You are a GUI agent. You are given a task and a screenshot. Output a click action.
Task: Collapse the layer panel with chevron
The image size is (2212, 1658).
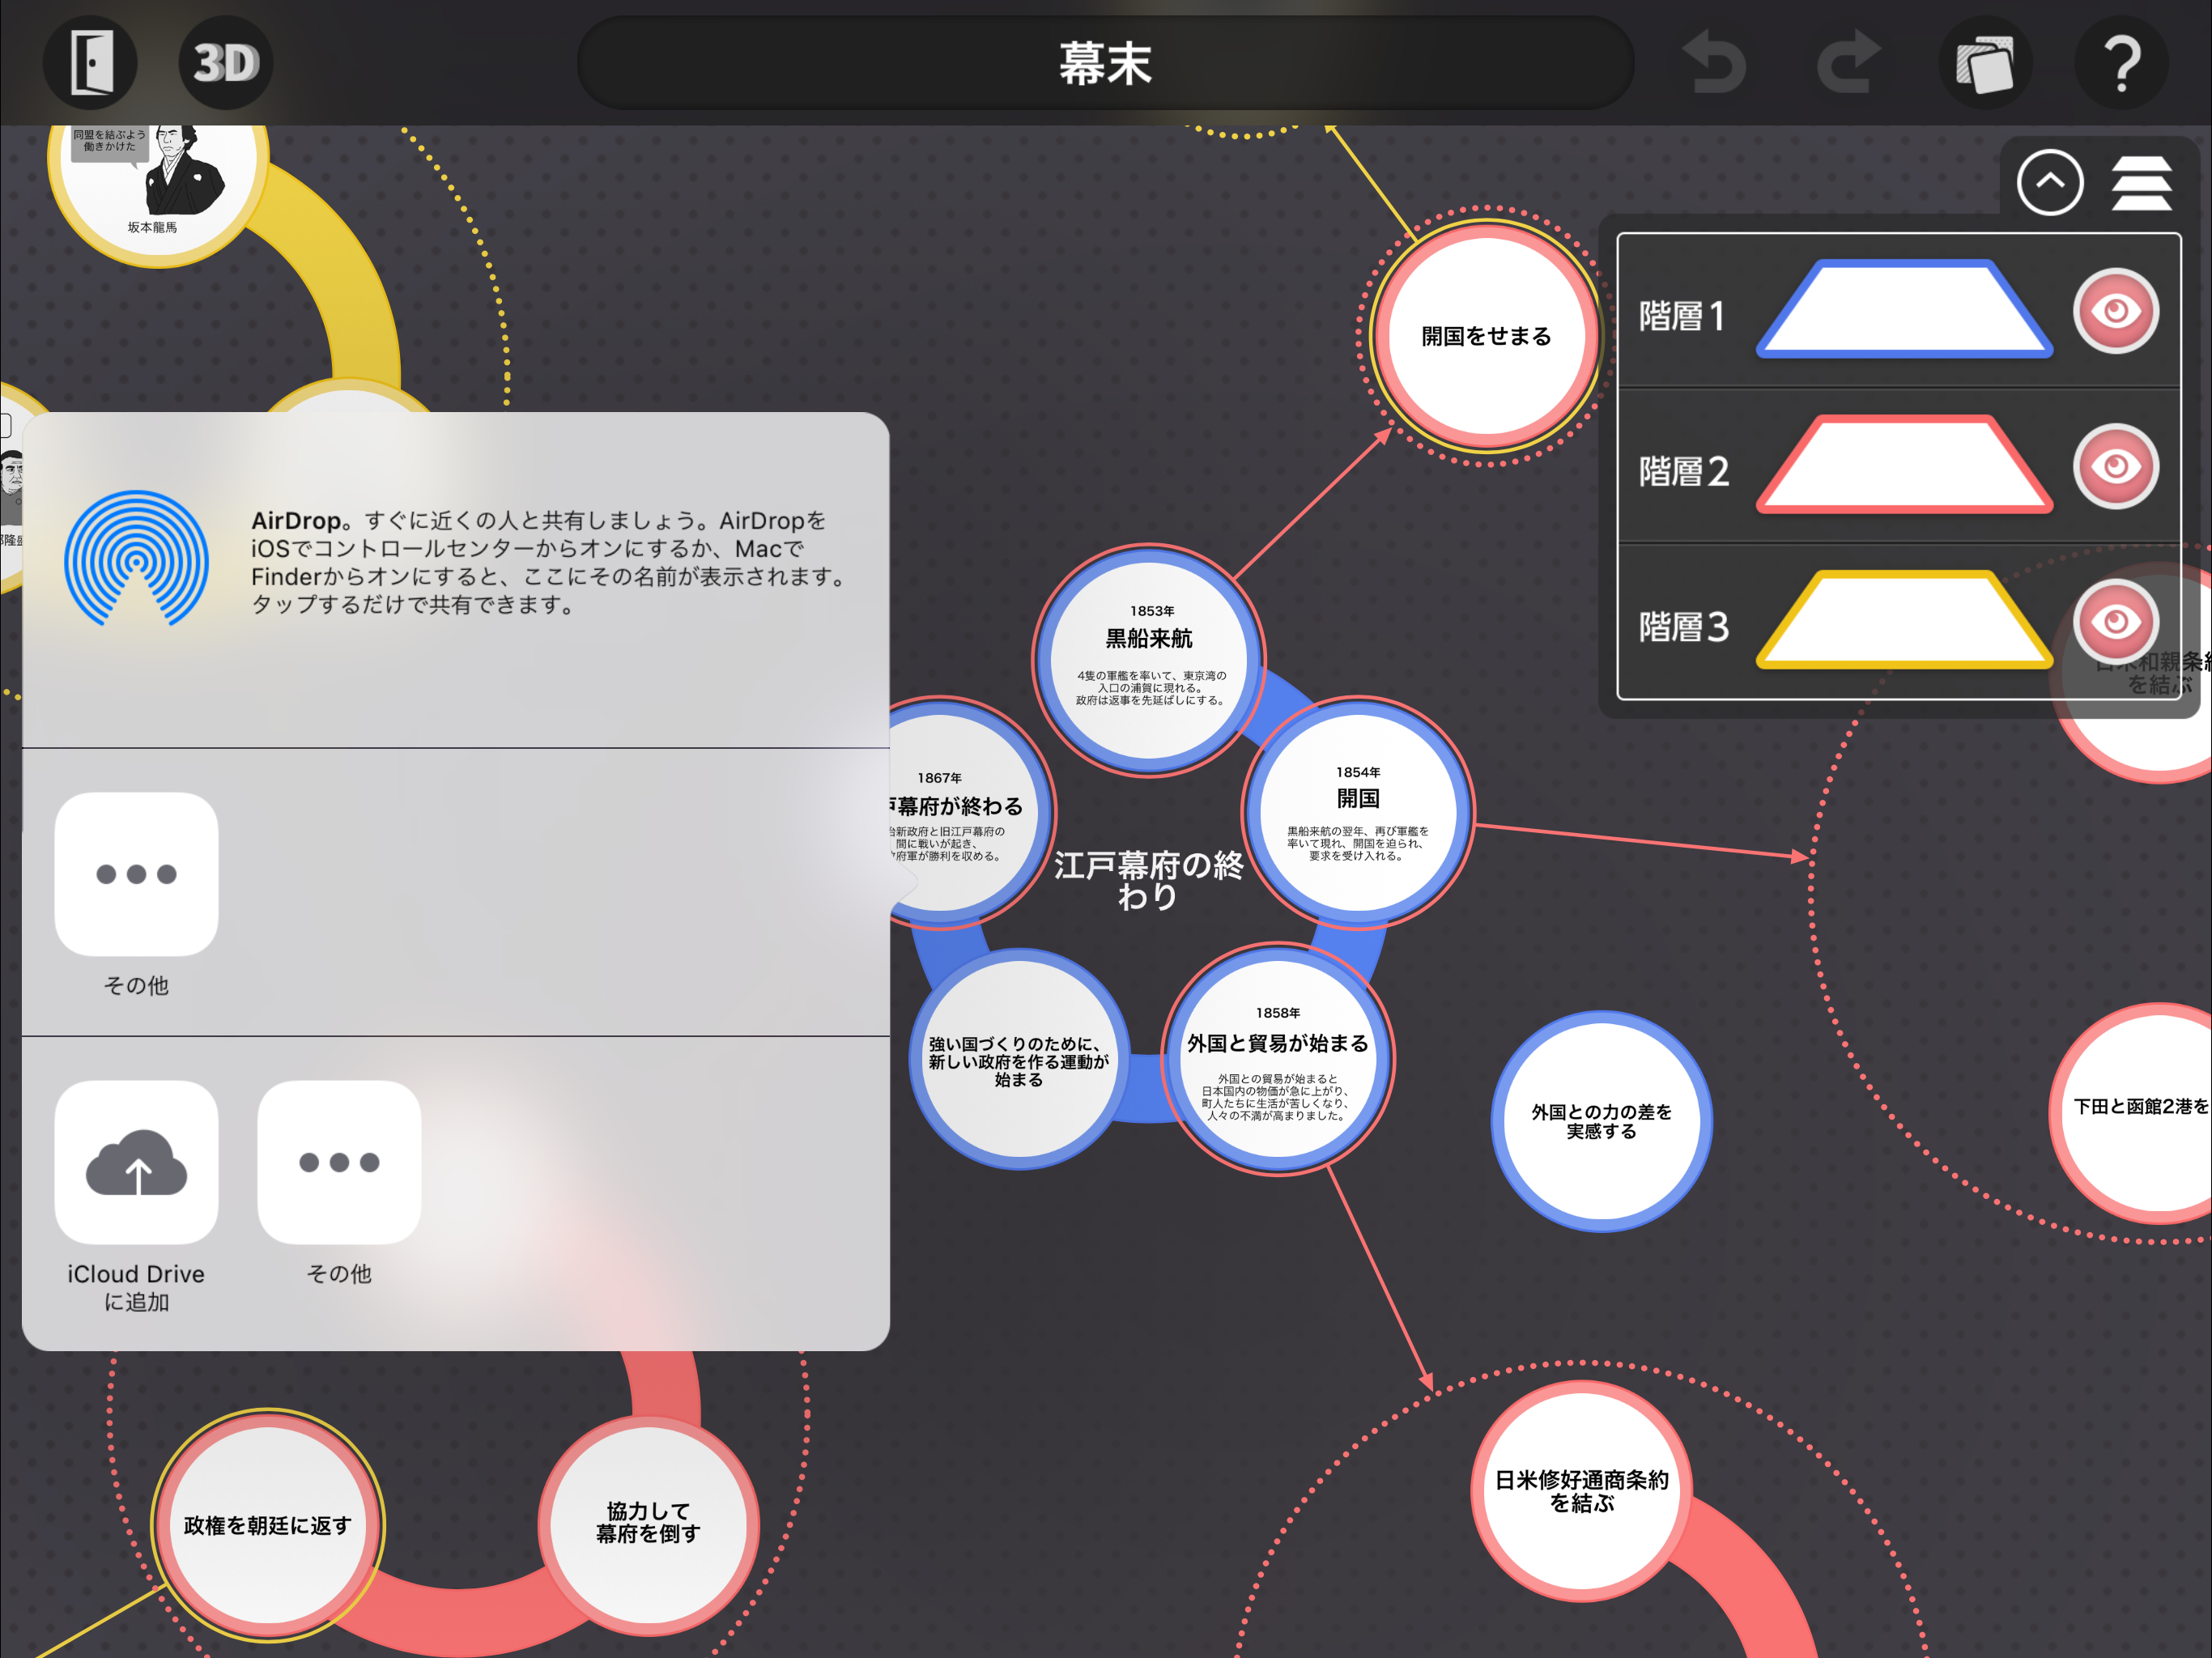click(x=2050, y=182)
